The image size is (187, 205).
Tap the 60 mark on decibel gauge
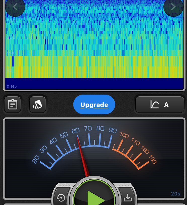75,131
